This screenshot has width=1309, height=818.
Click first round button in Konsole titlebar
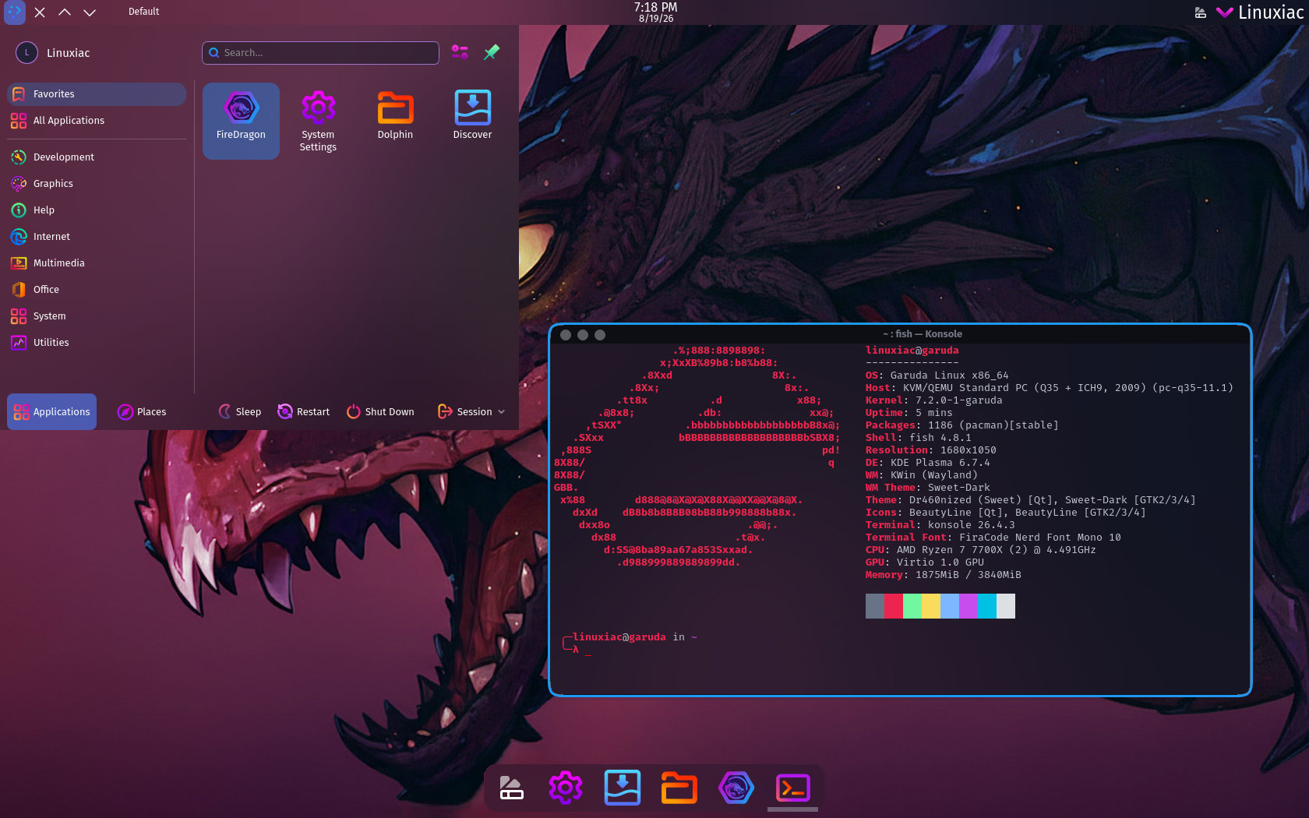566,335
